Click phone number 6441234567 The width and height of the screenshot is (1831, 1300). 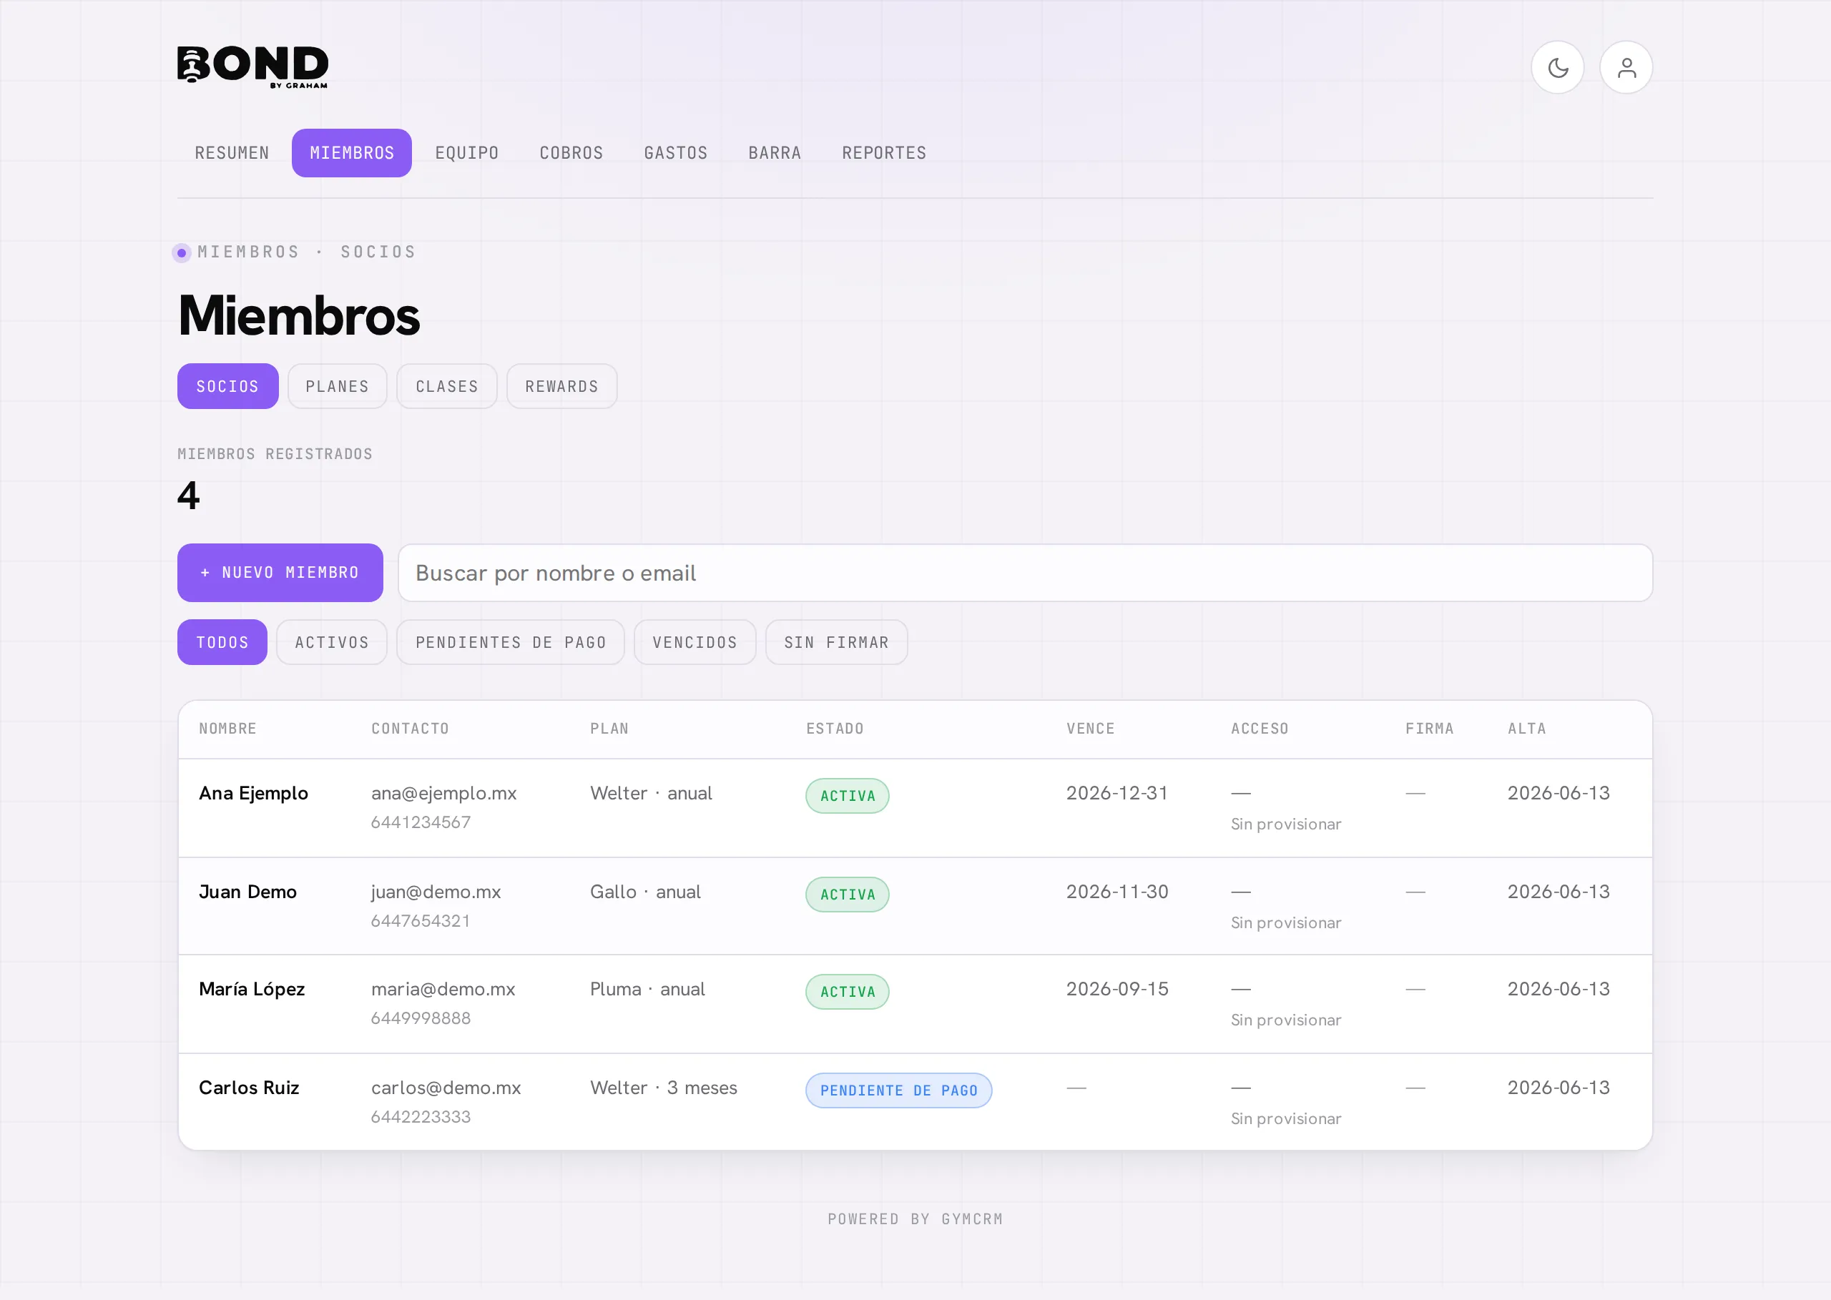click(x=421, y=822)
